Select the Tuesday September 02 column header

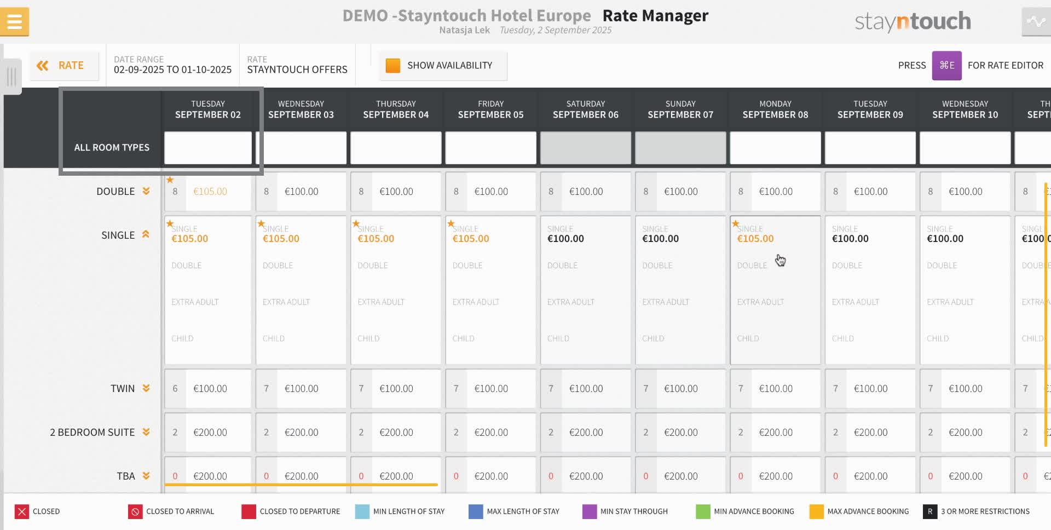tap(208, 110)
